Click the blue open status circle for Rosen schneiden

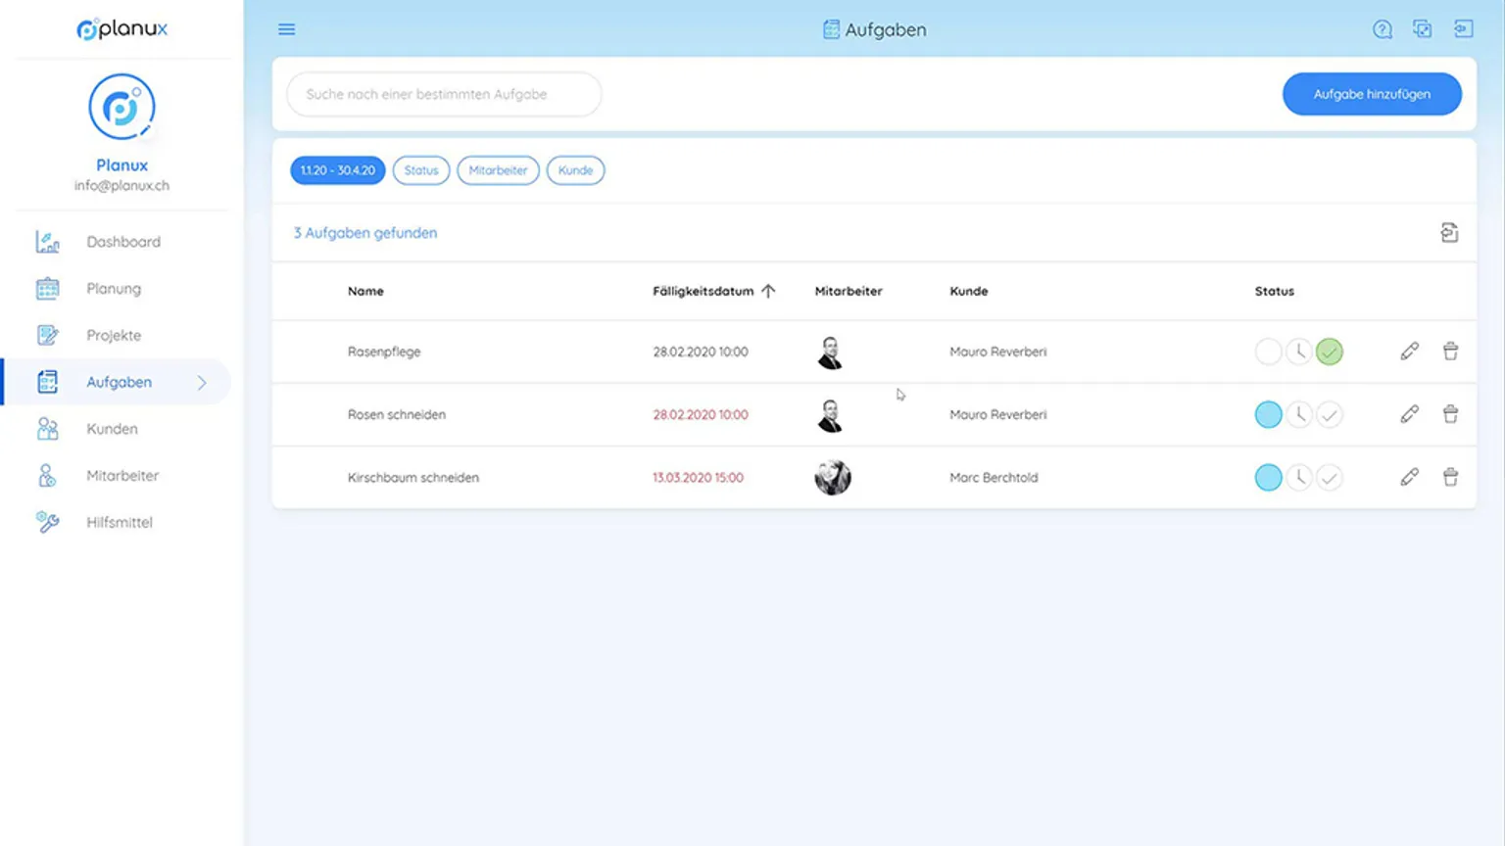coord(1268,415)
